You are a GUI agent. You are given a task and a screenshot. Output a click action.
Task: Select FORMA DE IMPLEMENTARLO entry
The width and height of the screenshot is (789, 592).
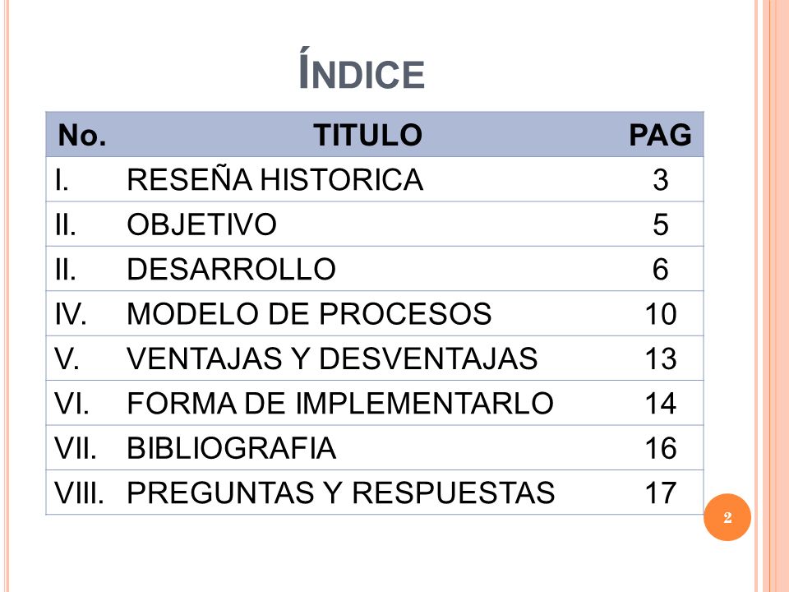[340, 403]
